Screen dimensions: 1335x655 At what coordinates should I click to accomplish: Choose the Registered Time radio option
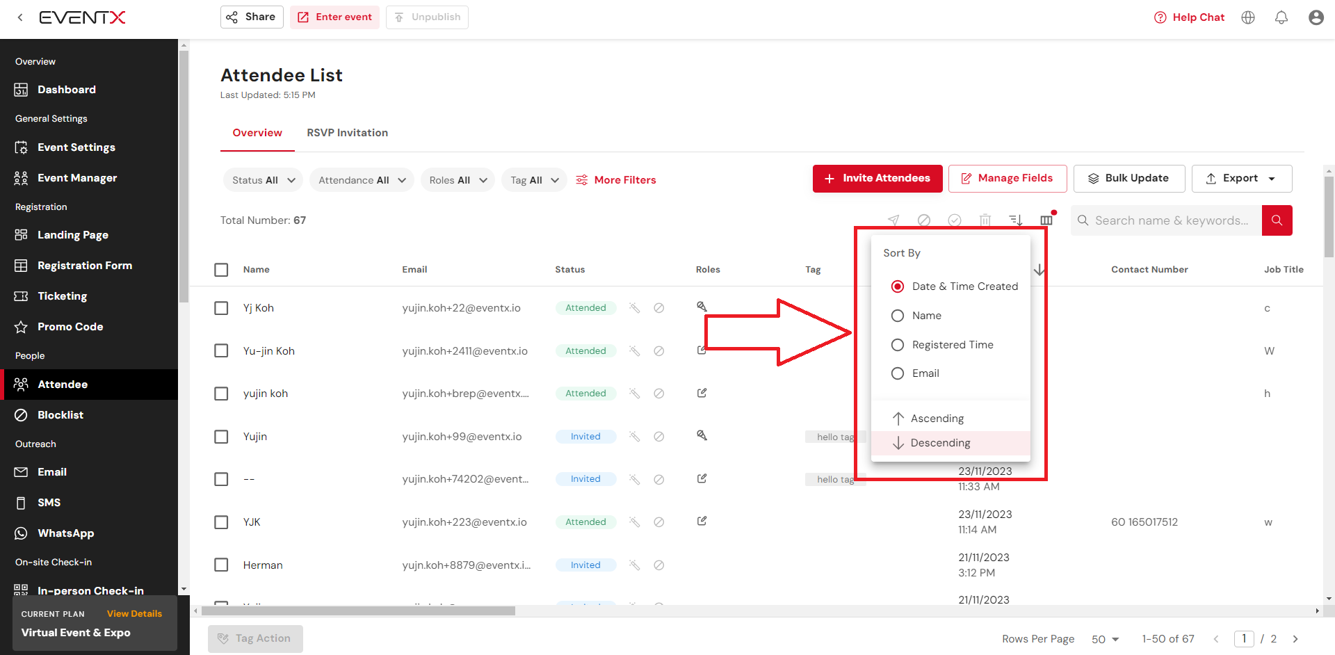[898, 345]
